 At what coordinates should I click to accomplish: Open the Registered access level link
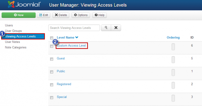pyautogui.click(x=64, y=84)
